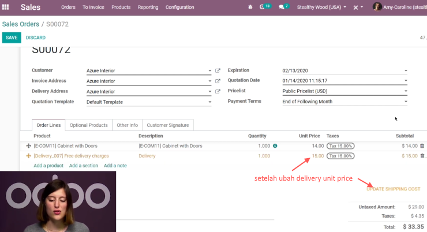The height and width of the screenshot is (232, 427).
Task: Click the Sales app title
Action: pos(31,8)
